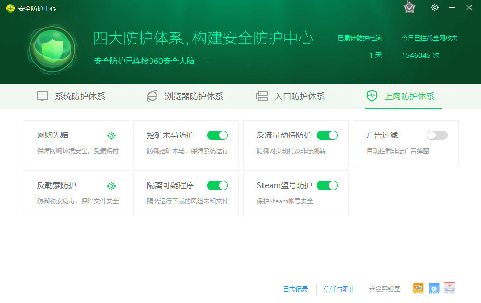Open 日志记录 link
481x303 pixels.
(295, 289)
